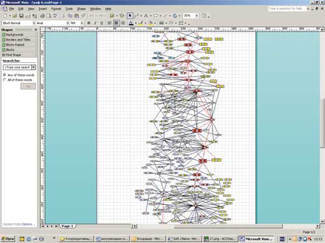The height and width of the screenshot is (243, 325).
Task: Expand the Block Normal style dropdown
Action: click(x=34, y=23)
